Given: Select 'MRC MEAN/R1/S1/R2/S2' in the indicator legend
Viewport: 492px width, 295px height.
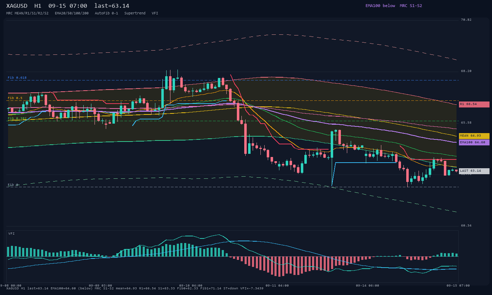Looking at the screenshot, I should [x=27, y=13].
